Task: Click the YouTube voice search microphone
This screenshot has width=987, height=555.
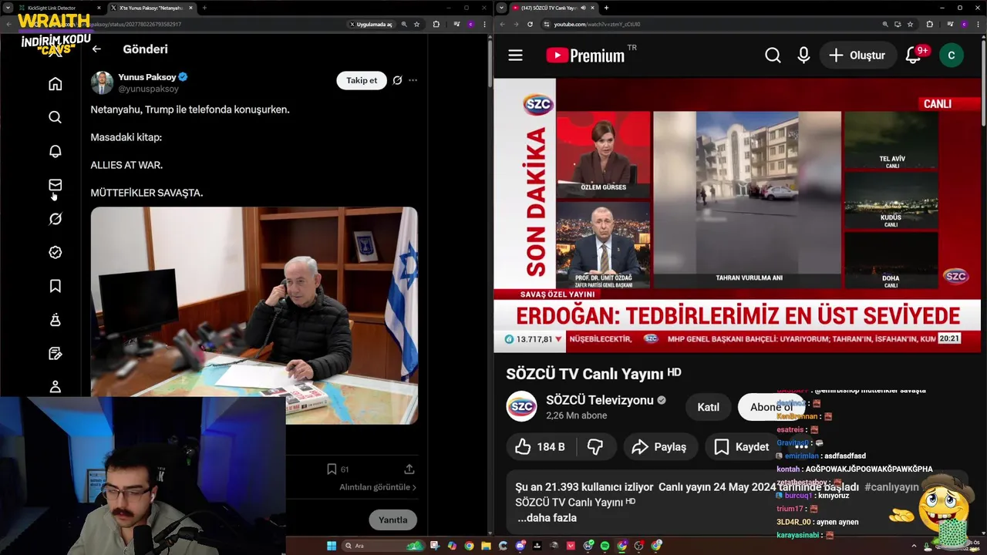Action: pos(803,55)
